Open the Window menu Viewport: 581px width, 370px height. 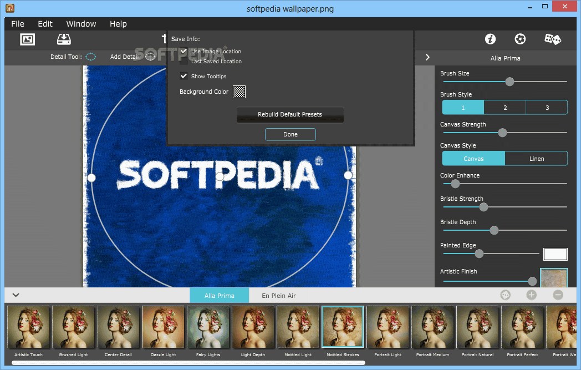(x=81, y=24)
